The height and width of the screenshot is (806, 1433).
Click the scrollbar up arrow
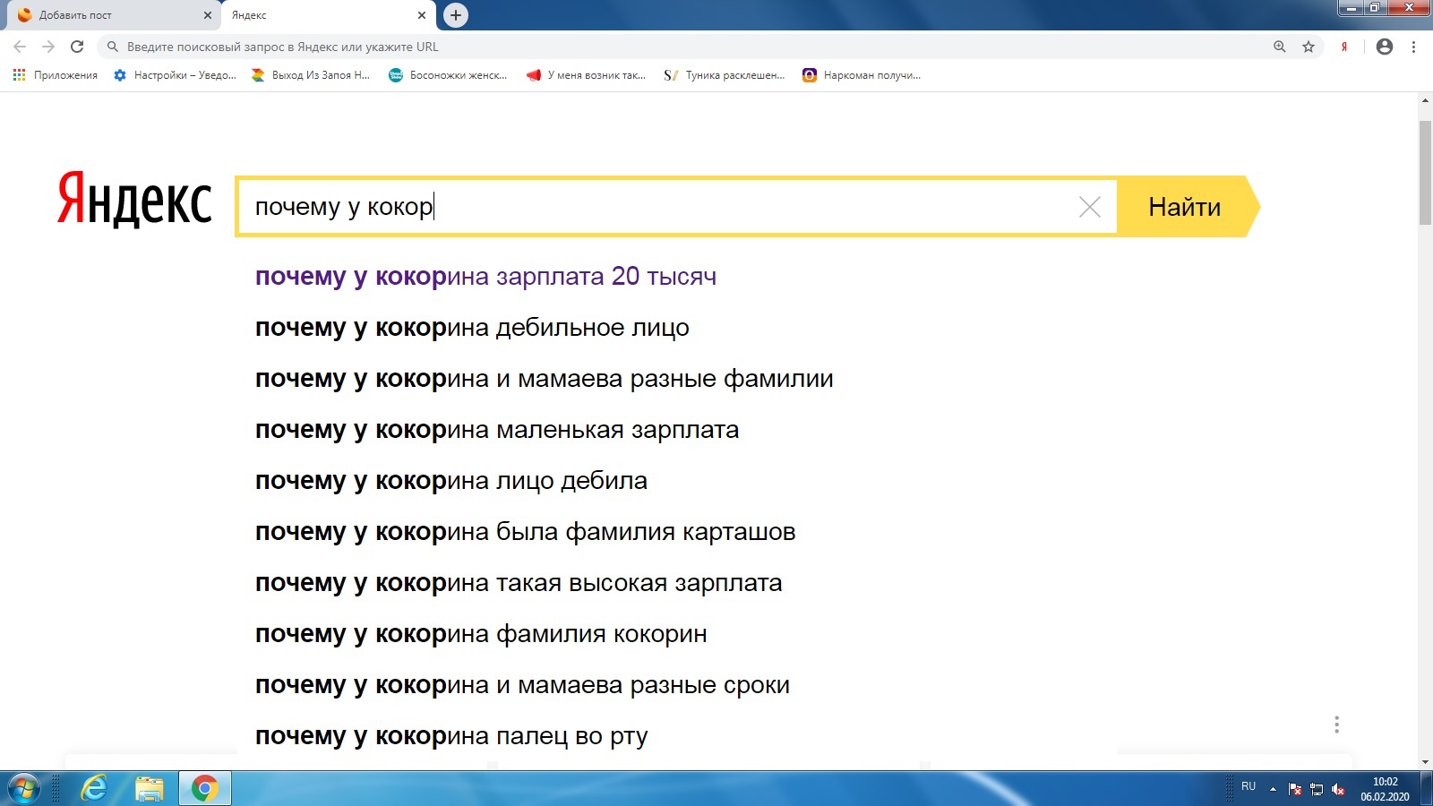click(1425, 100)
